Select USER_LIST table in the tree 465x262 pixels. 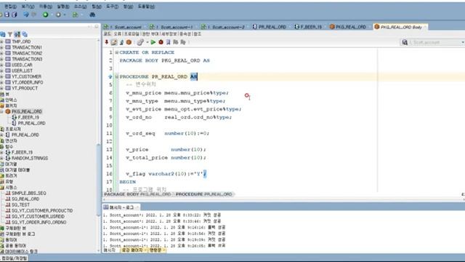tap(22, 71)
